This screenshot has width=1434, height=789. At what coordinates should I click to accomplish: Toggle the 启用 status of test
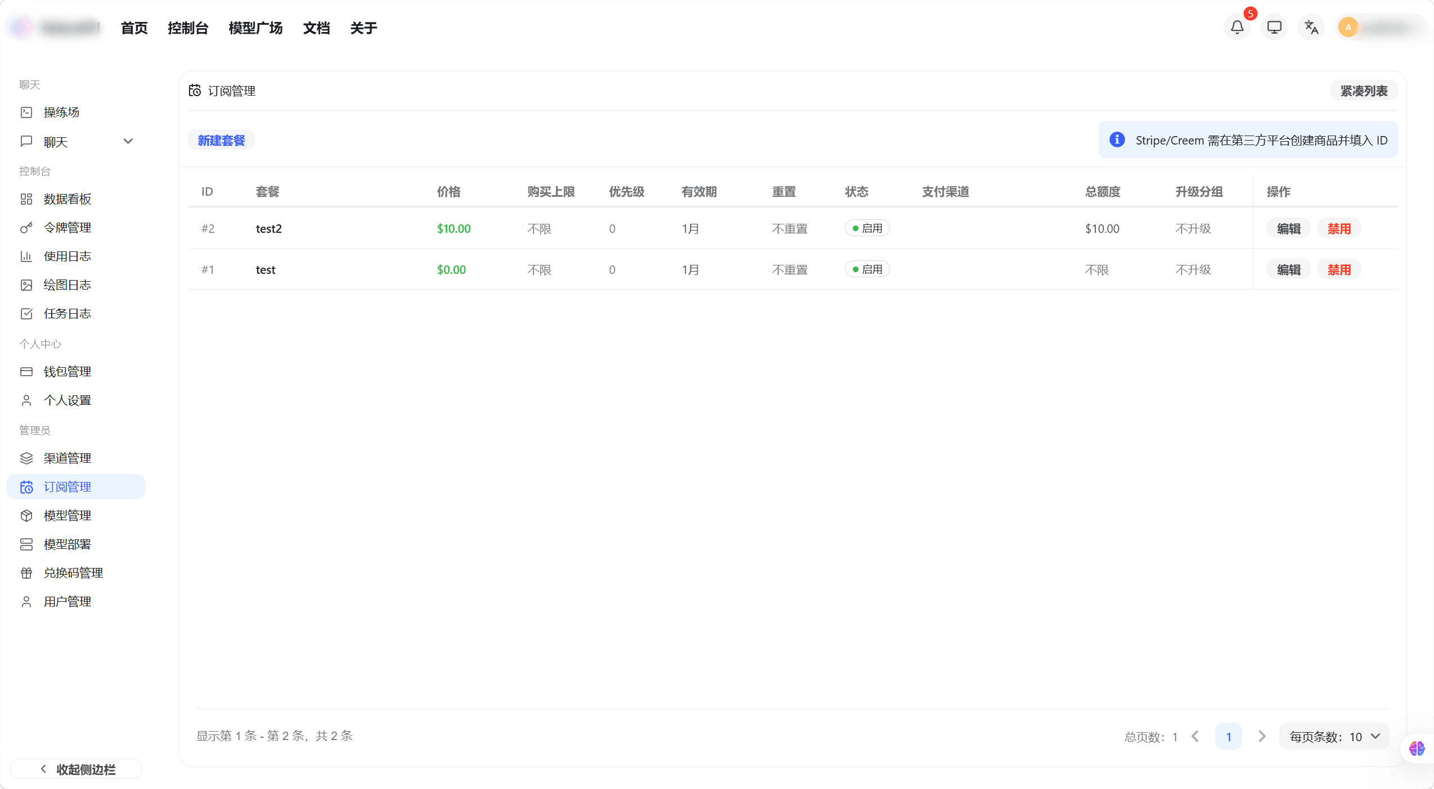point(867,269)
